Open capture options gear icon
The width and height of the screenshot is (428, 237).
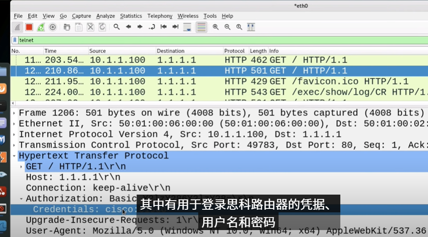pos(53,27)
